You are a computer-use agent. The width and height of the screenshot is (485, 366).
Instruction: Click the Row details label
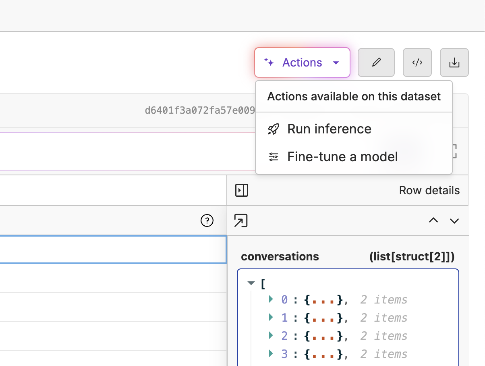coord(429,190)
